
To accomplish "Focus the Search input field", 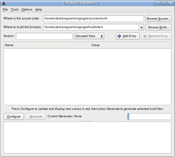I will [x=44, y=36].
